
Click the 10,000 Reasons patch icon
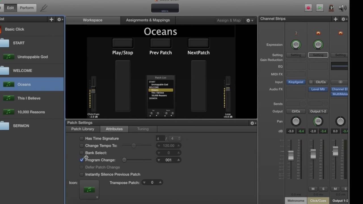coord(9,112)
